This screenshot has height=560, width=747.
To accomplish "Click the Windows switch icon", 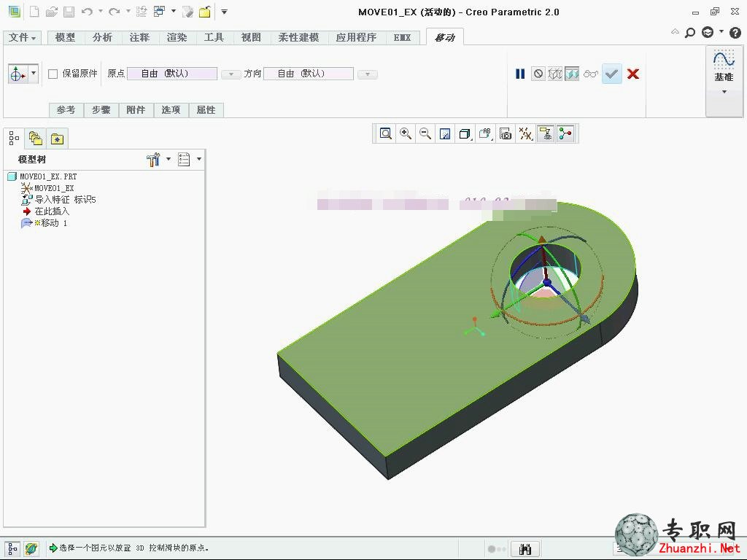I will [159, 12].
